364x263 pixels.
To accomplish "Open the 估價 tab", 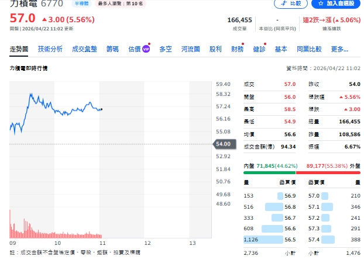I will coord(135,49).
